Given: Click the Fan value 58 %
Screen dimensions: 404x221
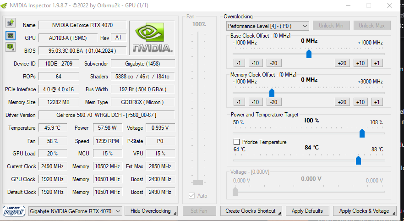Looking at the screenshot, I should tap(53, 141).
